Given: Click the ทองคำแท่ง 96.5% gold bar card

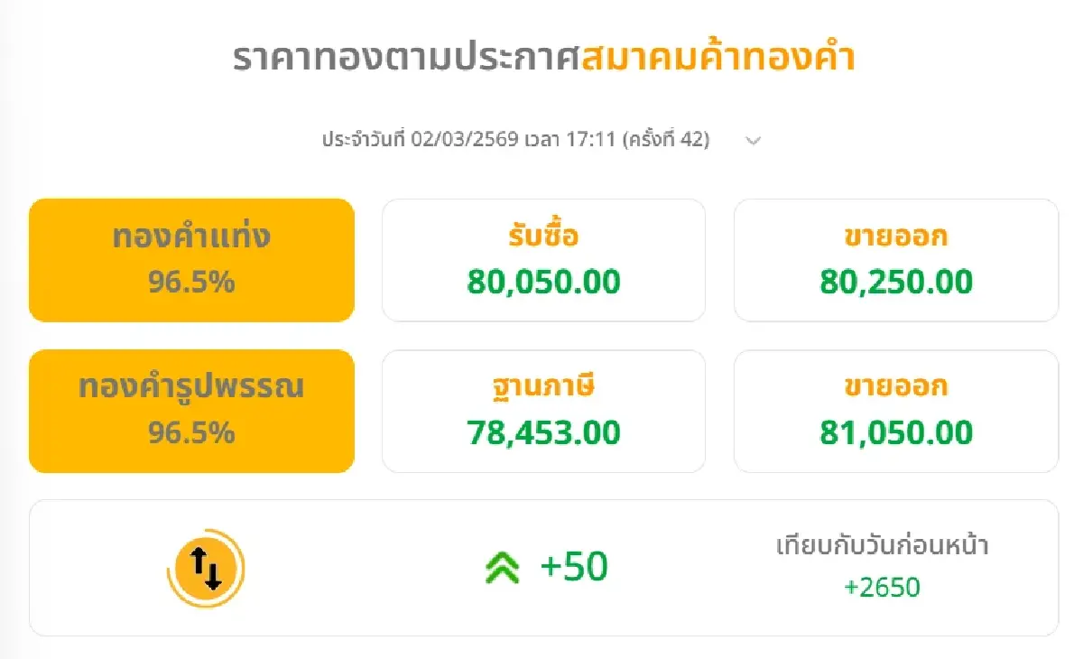Looking at the screenshot, I should click(x=192, y=259).
